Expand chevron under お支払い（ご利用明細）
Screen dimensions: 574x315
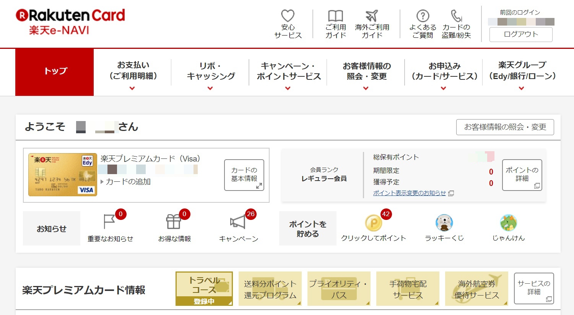(x=132, y=88)
